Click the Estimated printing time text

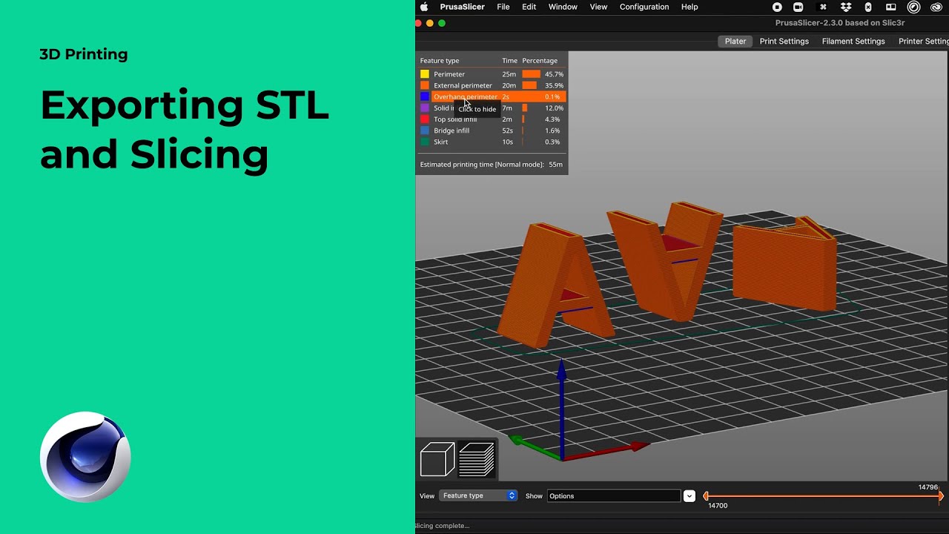click(491, 165)
